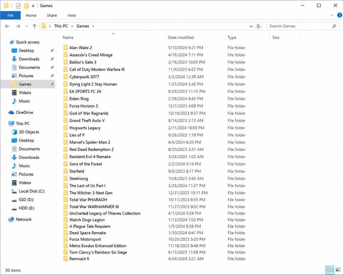
Task: Expand address bar history dropdown
Action: pos(251,26)
